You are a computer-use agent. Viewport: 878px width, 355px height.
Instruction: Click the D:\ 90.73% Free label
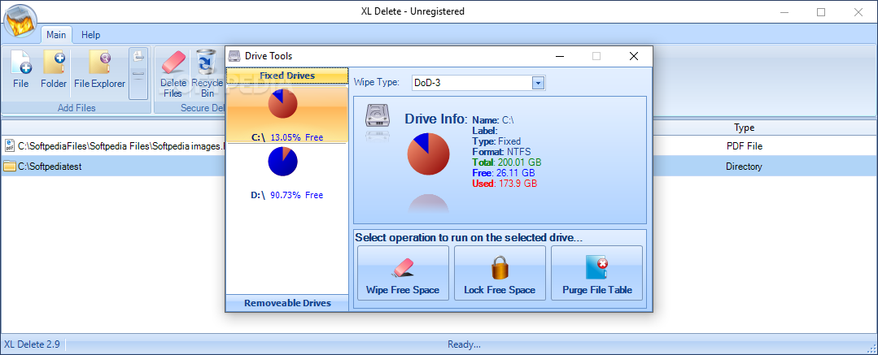point(286,195)
